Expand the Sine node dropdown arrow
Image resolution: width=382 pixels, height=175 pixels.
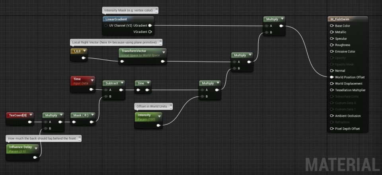click(148, 83)
